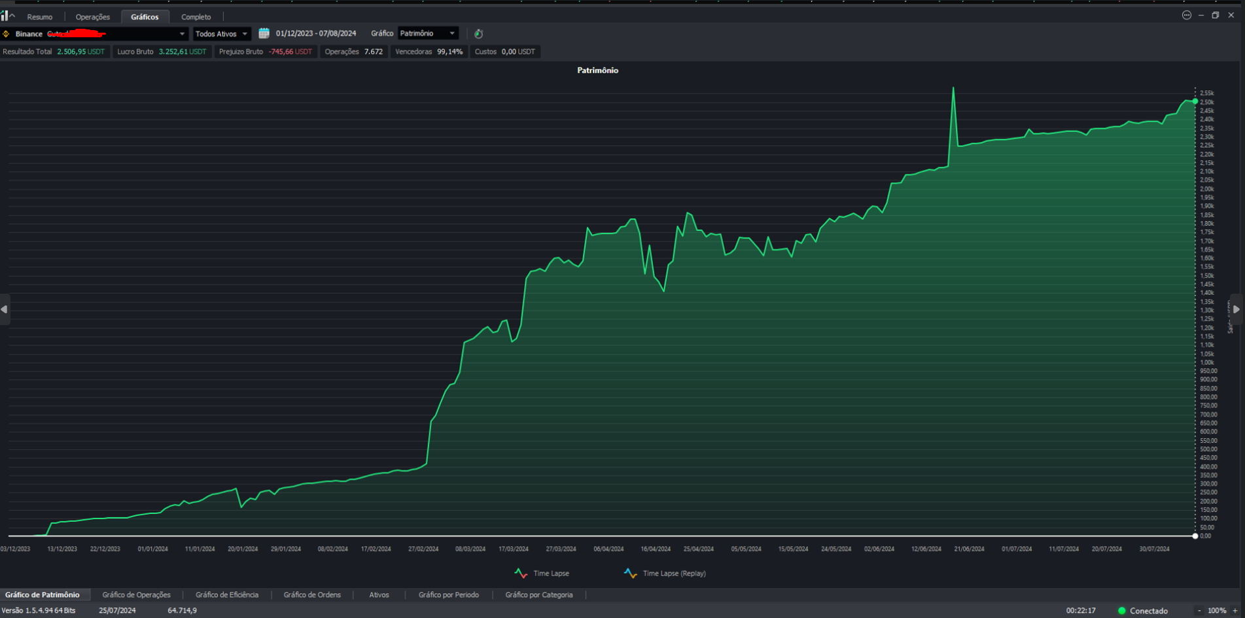Open the more options ellipsis icon
The width and height of the screenshot is (1245, 618).
(x=1187, y=15)
